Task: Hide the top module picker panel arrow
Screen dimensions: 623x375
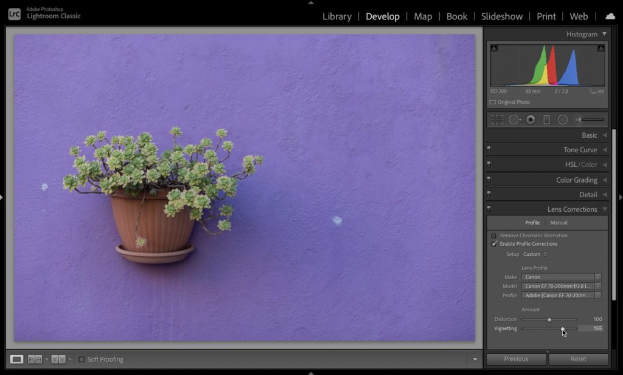Action: click(311, 2)
